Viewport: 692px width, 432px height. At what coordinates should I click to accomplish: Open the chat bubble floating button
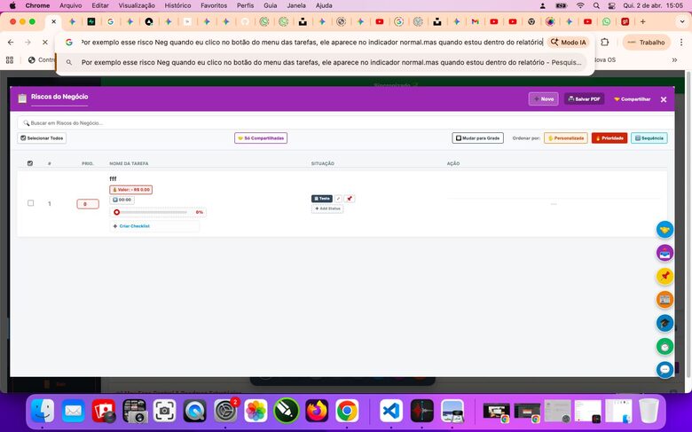pos(664,369)
